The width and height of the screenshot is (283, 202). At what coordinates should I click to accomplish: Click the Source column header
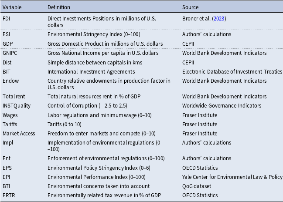click(190, 7)
